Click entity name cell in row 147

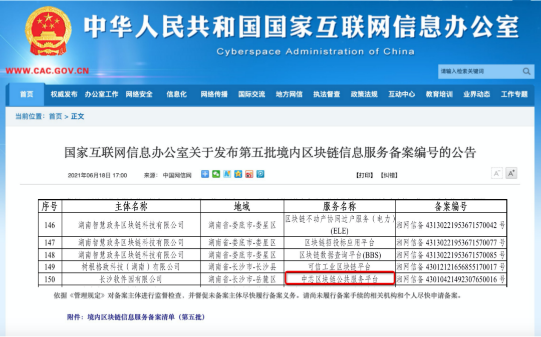pyautogui.click(x=131, y=242)
